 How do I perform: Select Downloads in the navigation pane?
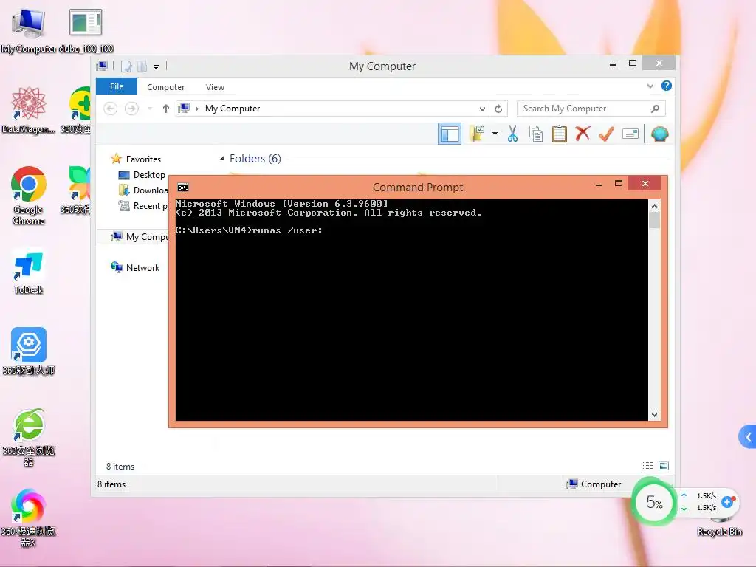[144, 190]
